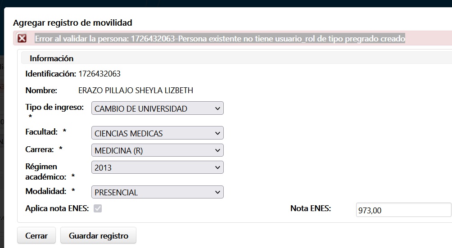Open the Régimen académico dropdown showing 2013
The height and width of the screenshot is (248, 452).
click(158, 167)
